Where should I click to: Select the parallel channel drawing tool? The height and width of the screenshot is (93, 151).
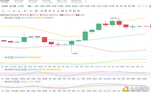click(x=14, y=11)
